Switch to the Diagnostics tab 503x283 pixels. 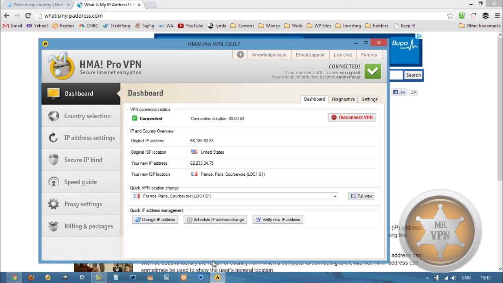point(343,99)
